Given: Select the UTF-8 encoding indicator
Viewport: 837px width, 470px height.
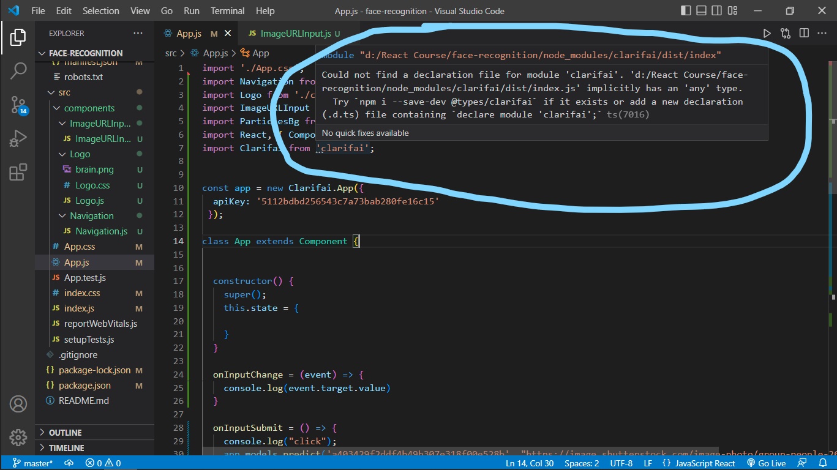Looking at the screenshot, I should (621, 463).
